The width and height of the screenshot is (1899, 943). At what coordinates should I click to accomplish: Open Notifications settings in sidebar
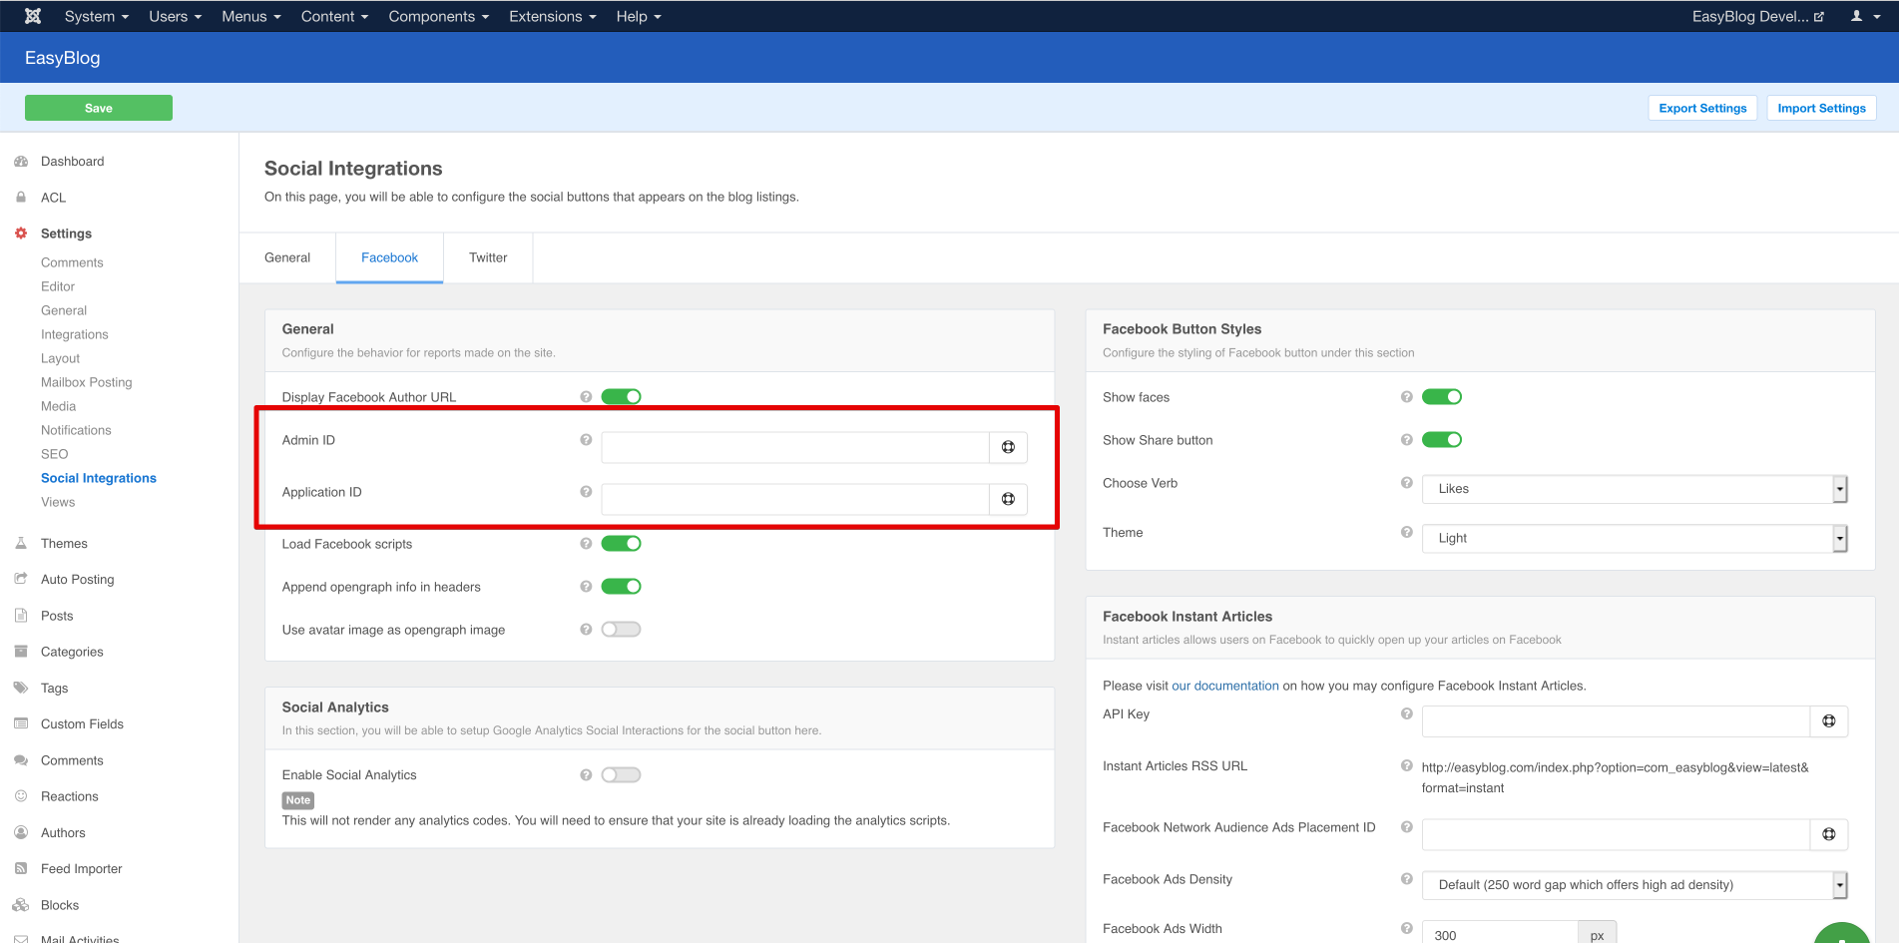click(76, 430)
